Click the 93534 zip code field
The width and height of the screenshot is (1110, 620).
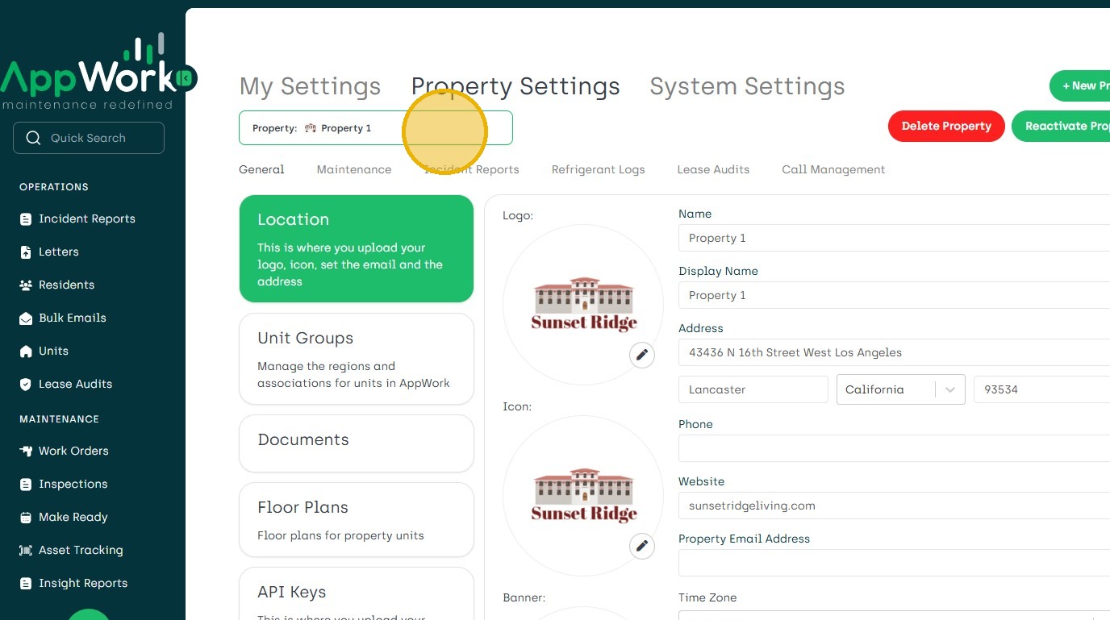click(1041, 389)
